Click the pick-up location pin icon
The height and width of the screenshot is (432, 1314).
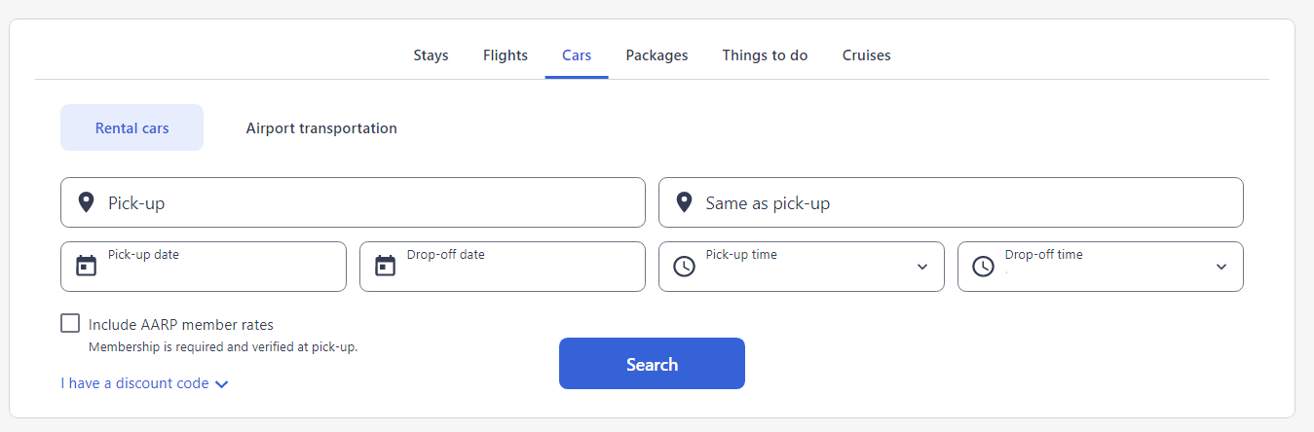click(86, 202)
